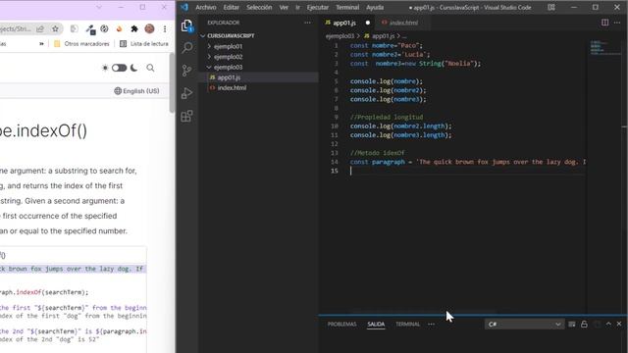Image resolution: width=628 pixels, height=353 pixels.
Task: Clear the output panel
Action: click(571, 325)
